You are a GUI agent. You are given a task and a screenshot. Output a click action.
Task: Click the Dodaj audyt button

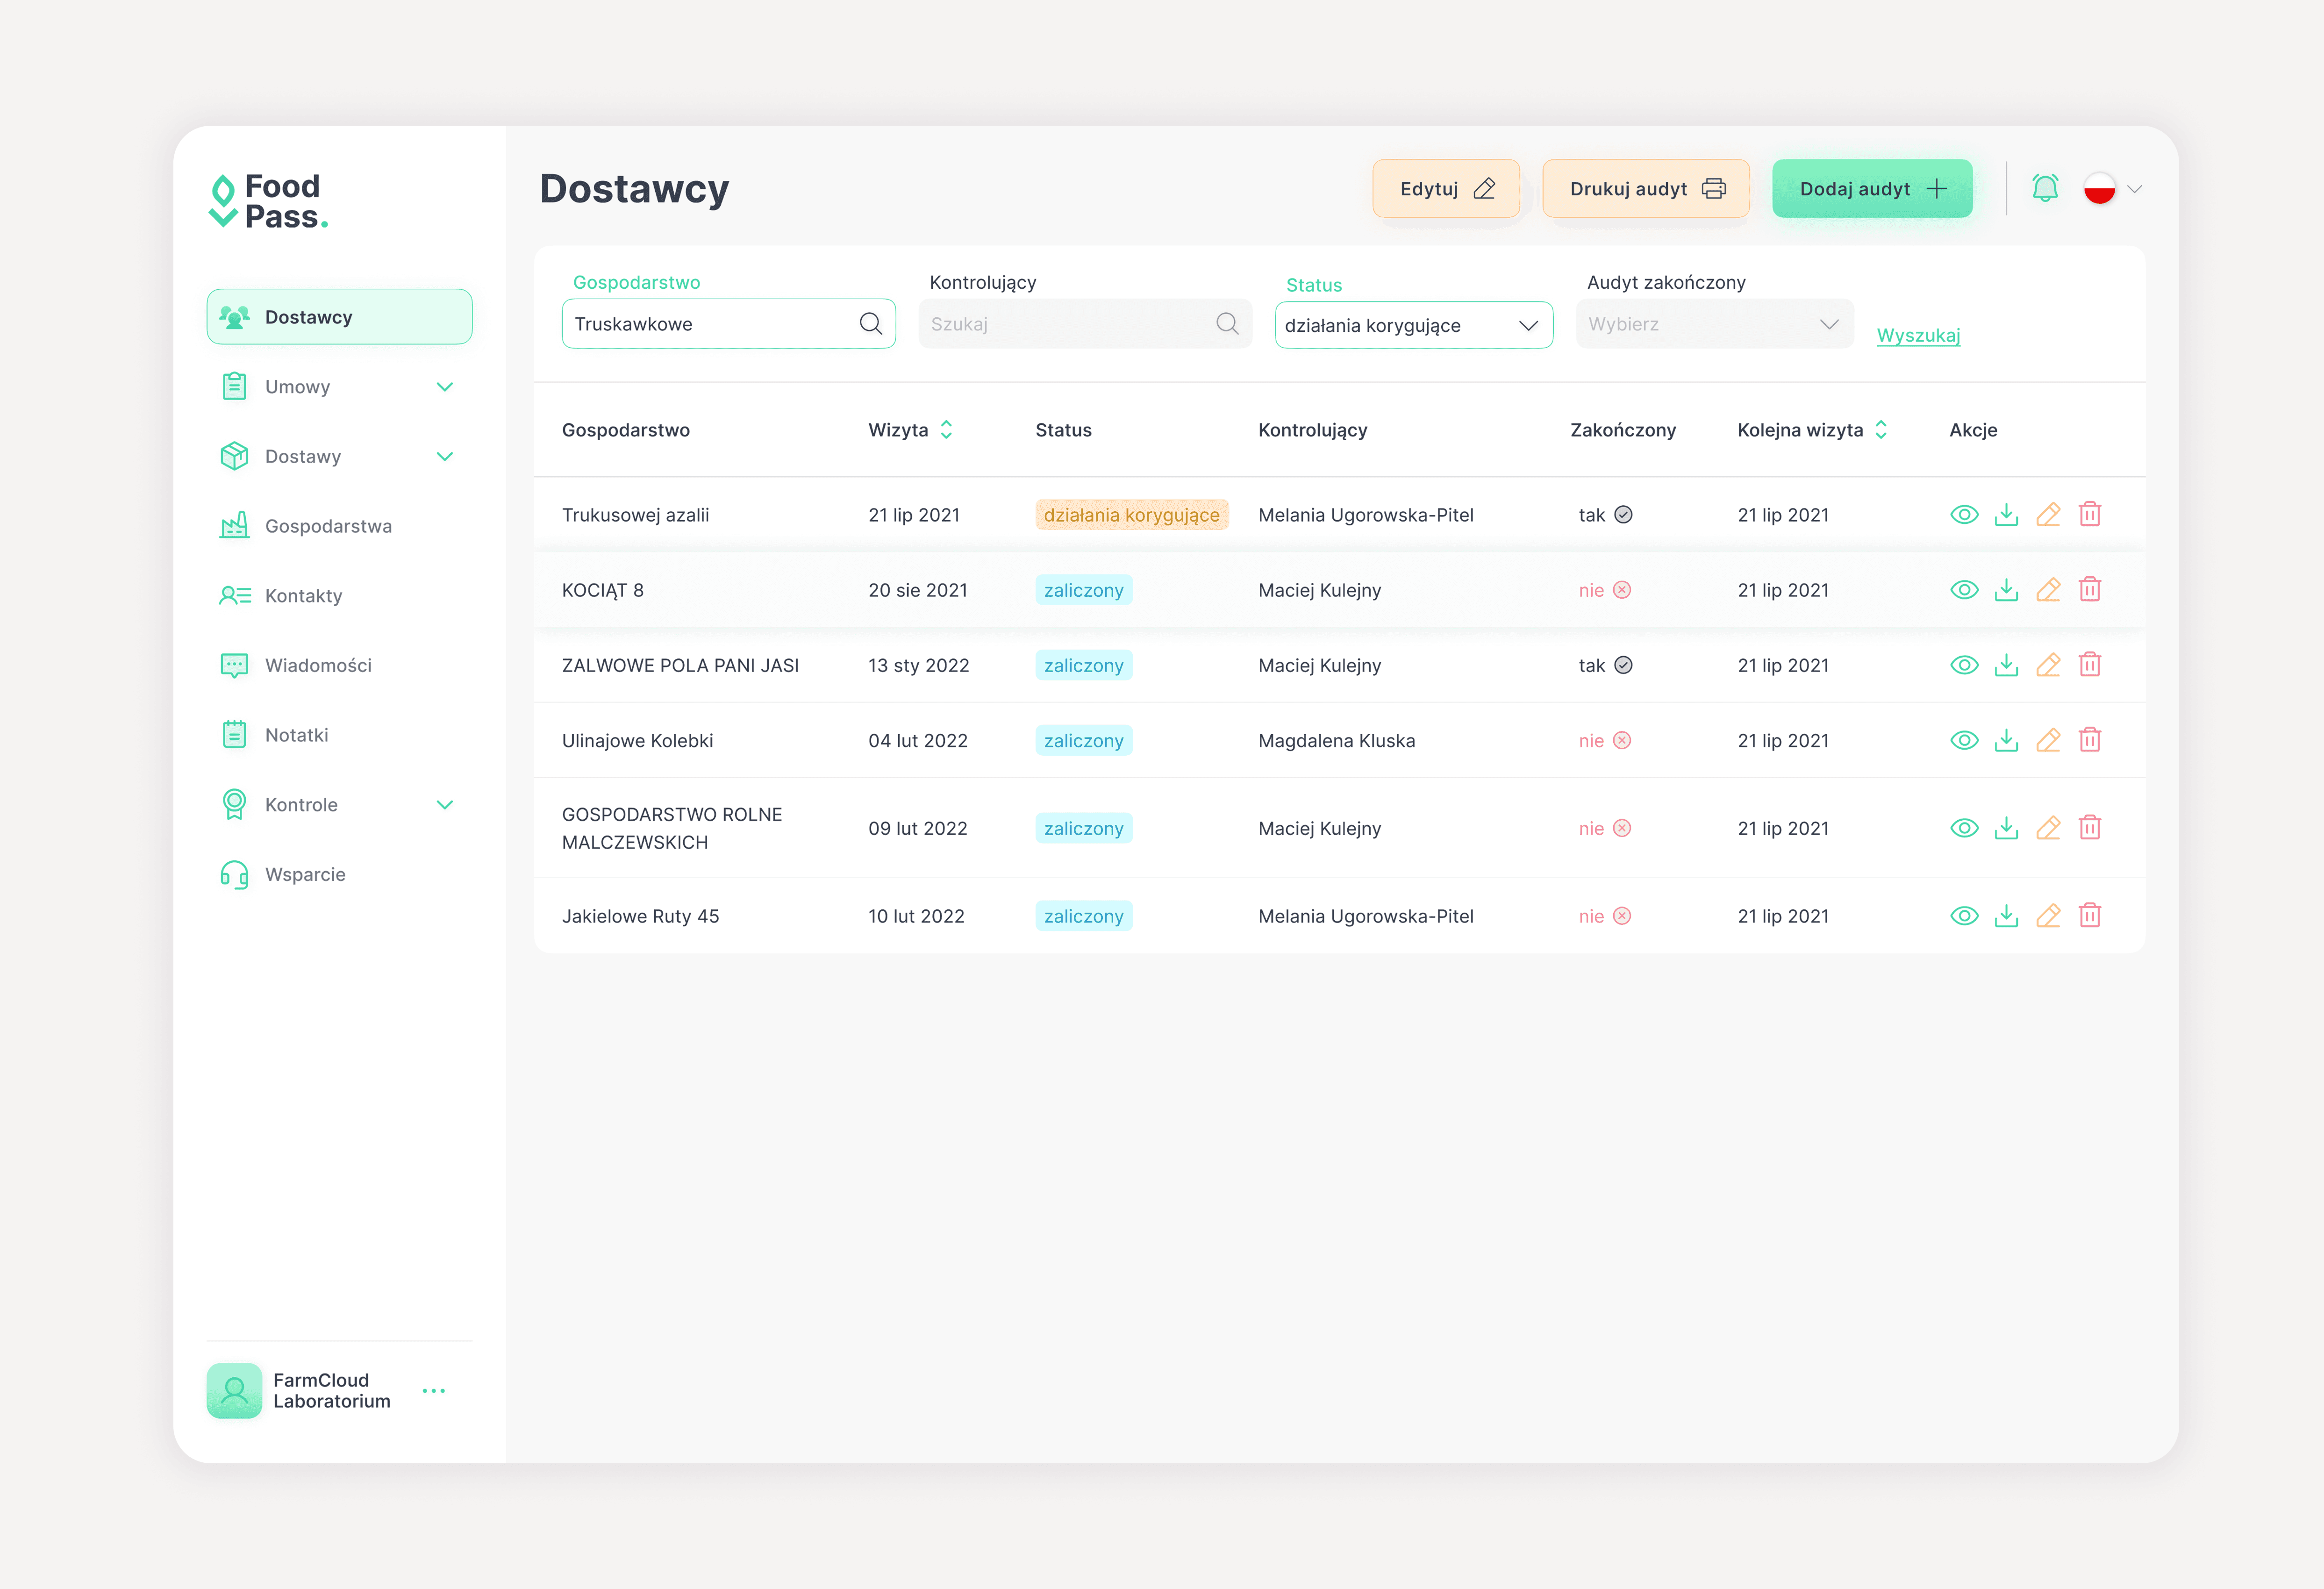coord(1871,189)
